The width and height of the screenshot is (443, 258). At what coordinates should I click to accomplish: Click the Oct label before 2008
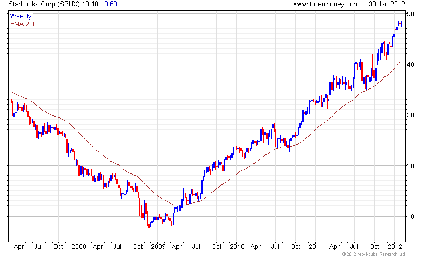(58, 247)
